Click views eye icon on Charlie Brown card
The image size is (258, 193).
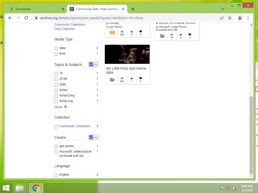pos(172,35)
